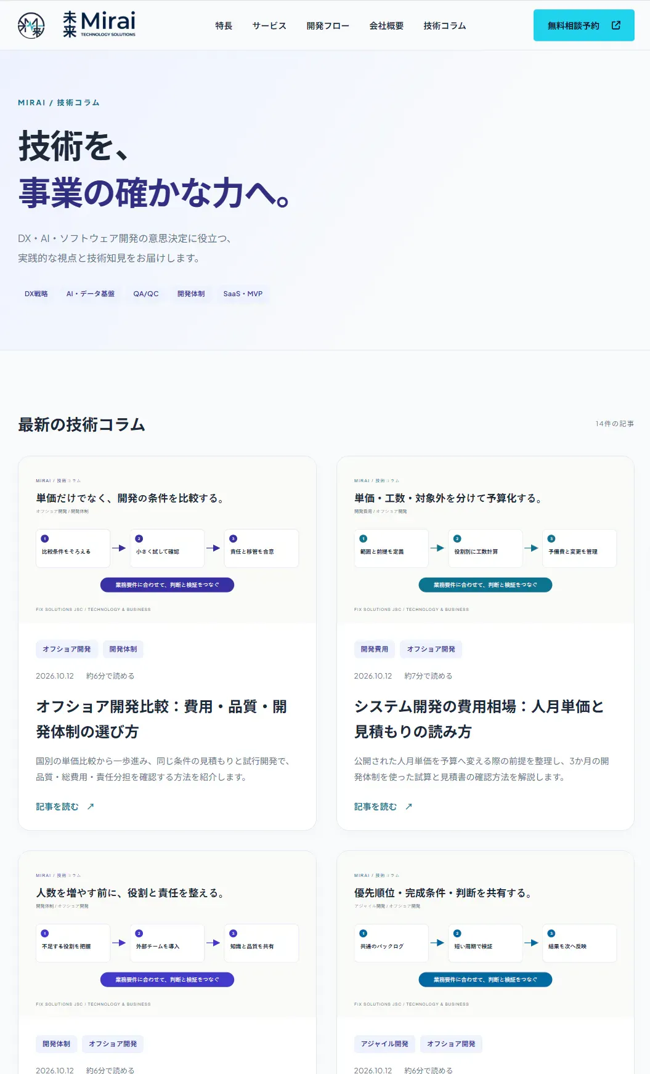This screenshot has width=650, height=1074.
Task: Click MIRAI / 技術コラム breadcrumb
Action: [59, 102]
